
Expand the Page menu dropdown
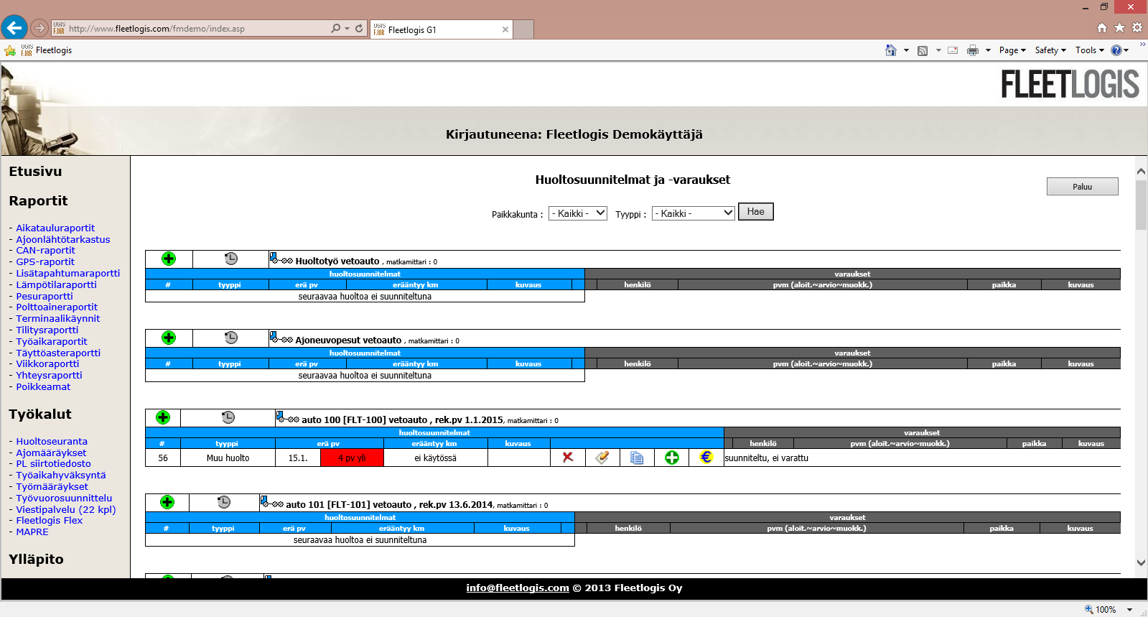[1012, 50]
